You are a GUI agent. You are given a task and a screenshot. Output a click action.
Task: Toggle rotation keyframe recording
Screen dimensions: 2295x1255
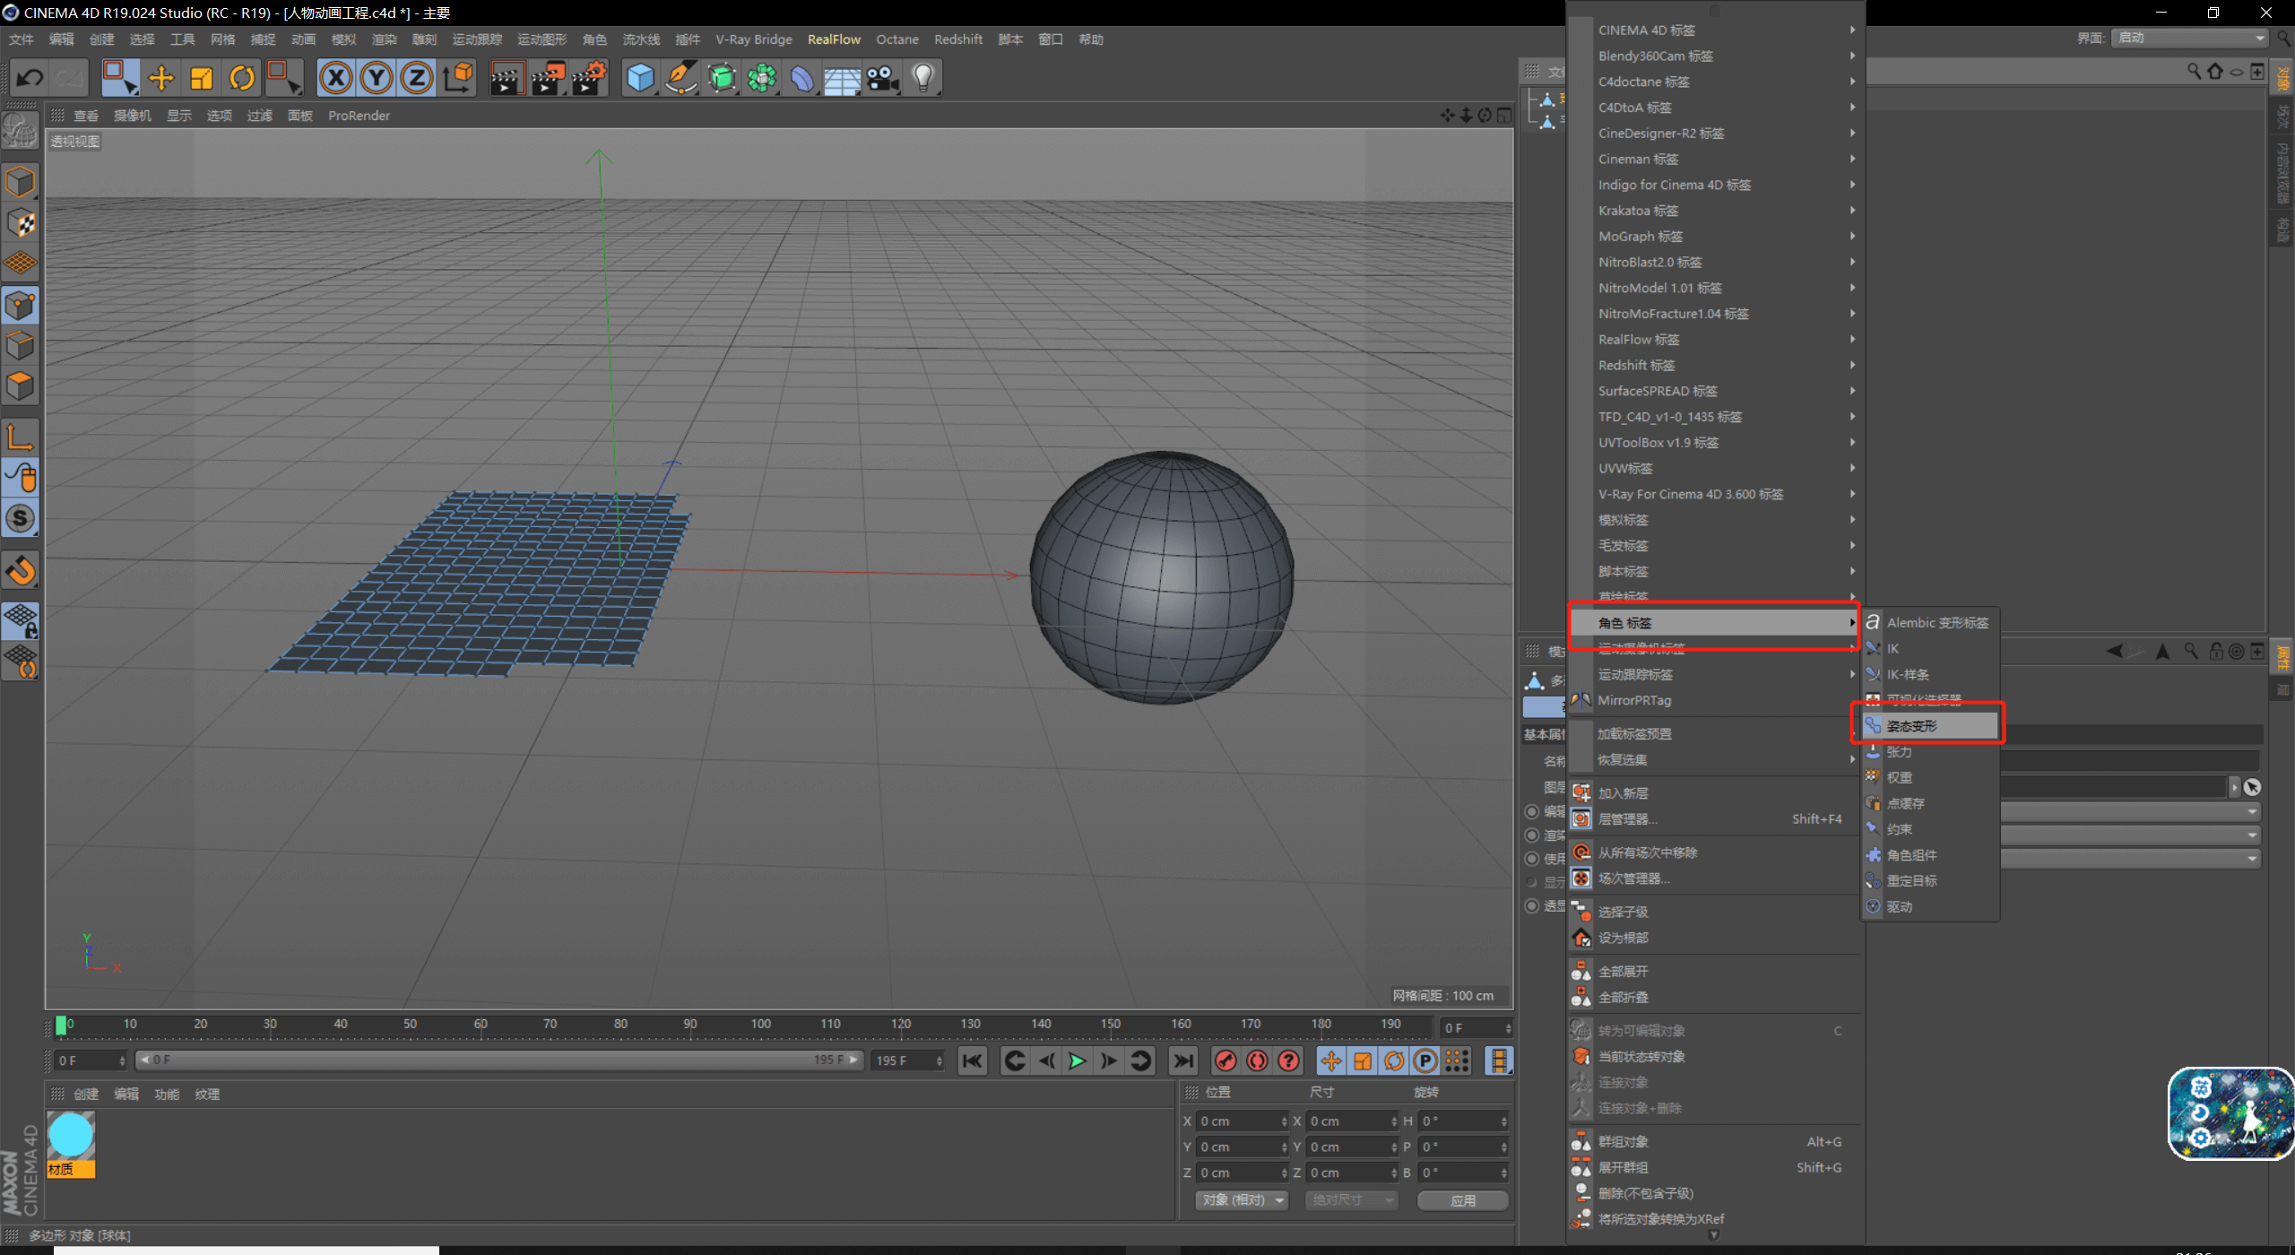(1394, 1061)
